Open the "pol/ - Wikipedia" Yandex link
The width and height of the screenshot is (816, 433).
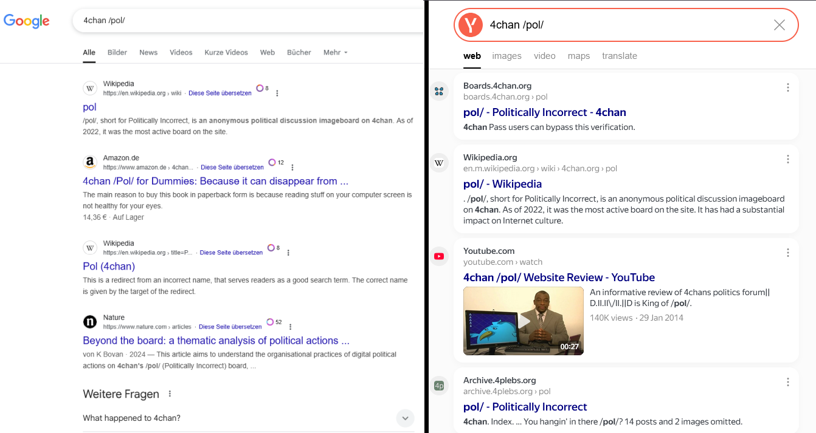(x=502, y=184)
